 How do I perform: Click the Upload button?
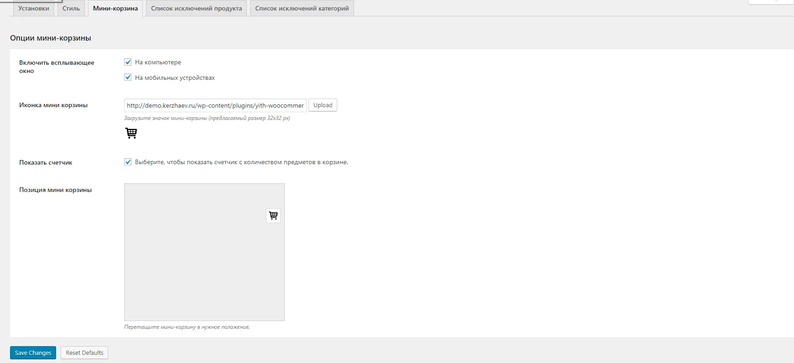(x=323, y=105)
